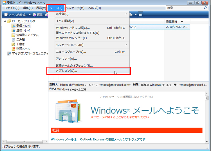Open the メッセージ(M) menu
This screenshot has height=151, width=211.
pos(75,8)
